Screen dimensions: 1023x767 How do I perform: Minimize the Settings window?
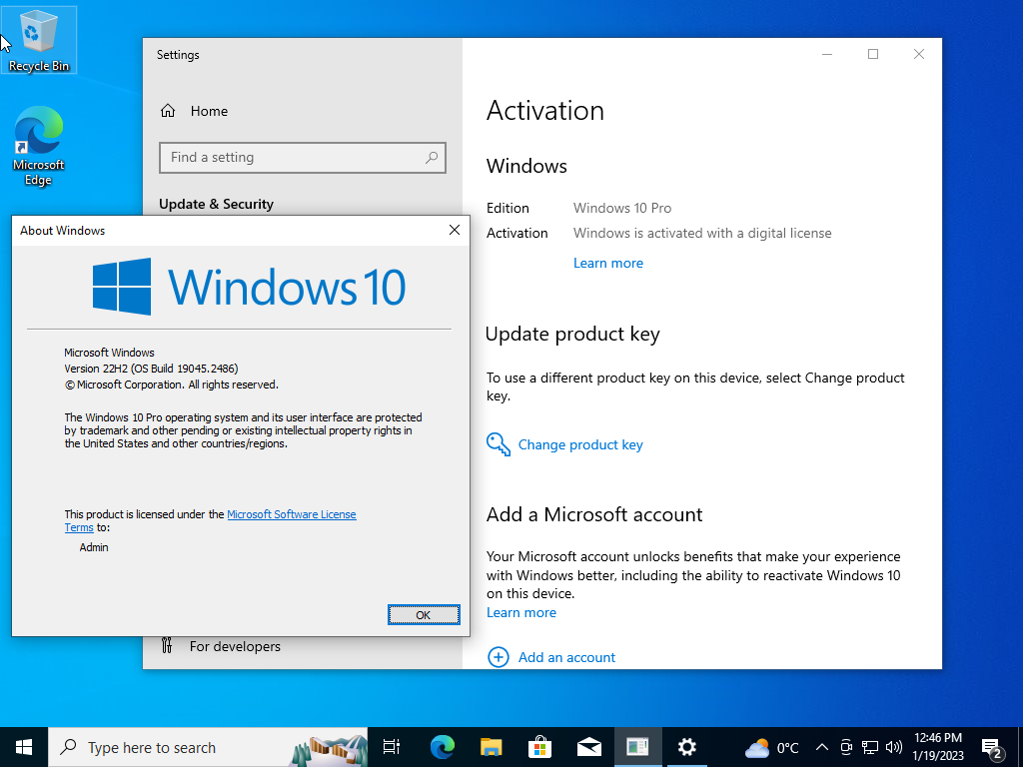(x=827, y=54)
